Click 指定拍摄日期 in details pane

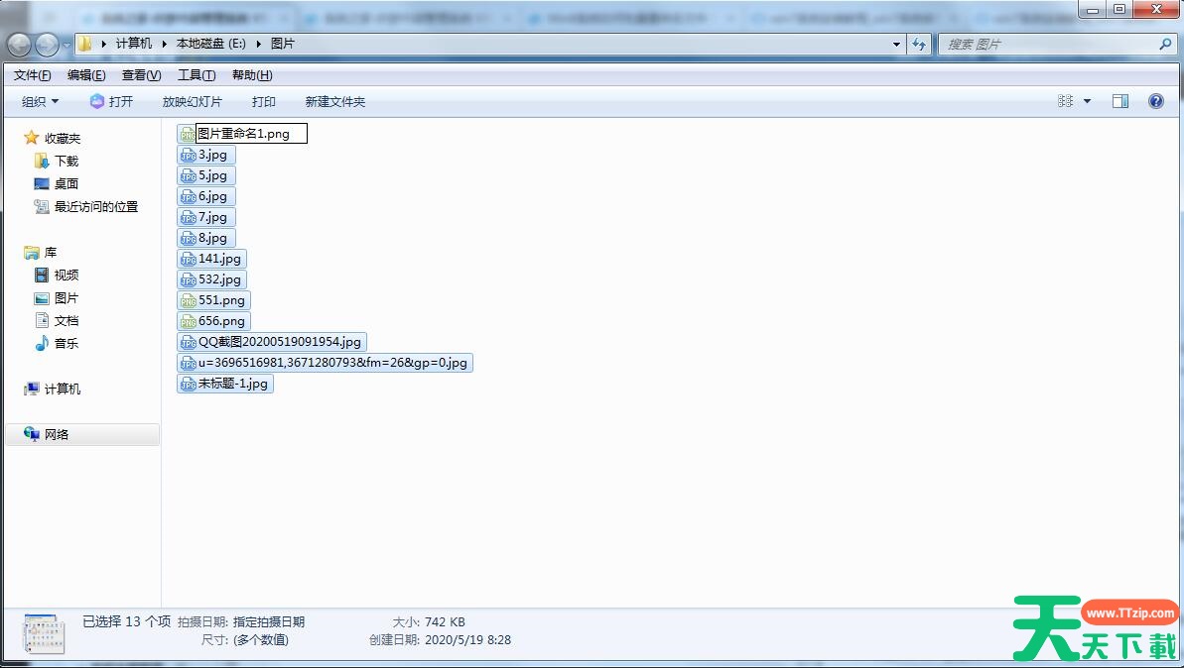point(269,622)
